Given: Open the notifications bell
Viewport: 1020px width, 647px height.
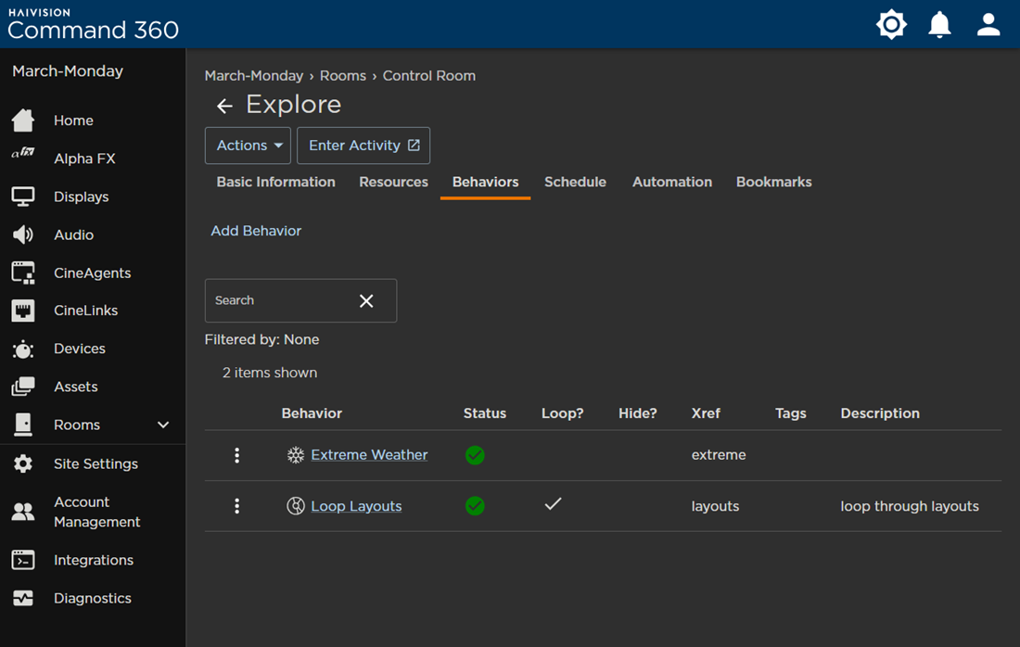Looking at the screenshot, I should pos(939,25).
